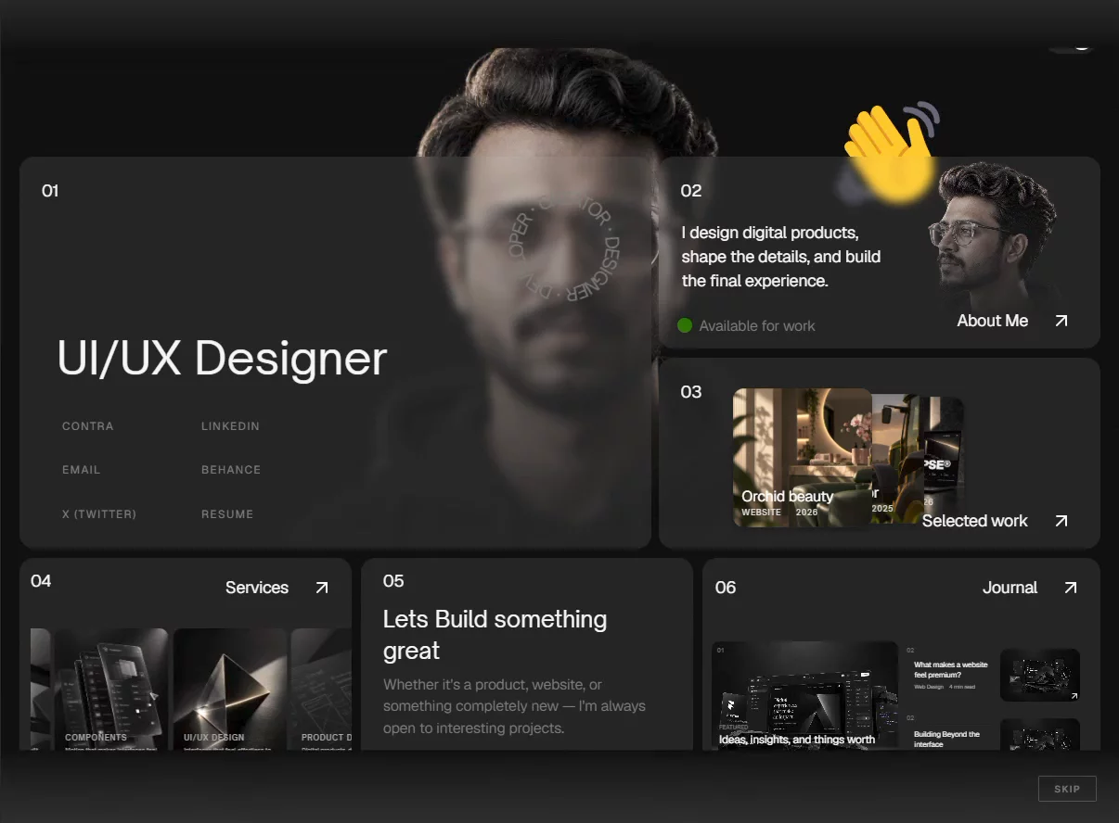Open the About Me link
Image resolution: width=1119 pixels, height=823 pixels.
tap(992, 321)
